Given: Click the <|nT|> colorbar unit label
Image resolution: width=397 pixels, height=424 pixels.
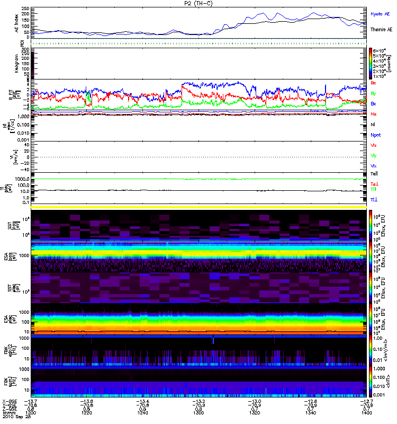Looking at the screenshot, I should (389, 381).
